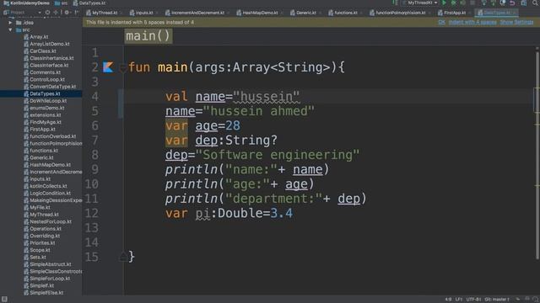Open FindMyAge.kt in the project tree
This screenshot has height=303, width=540.
(45, 122)
